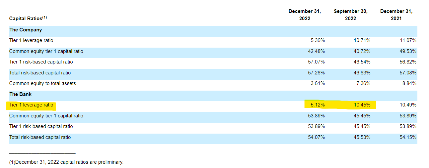Select the value 54.07%

click(x=316, y=137)
